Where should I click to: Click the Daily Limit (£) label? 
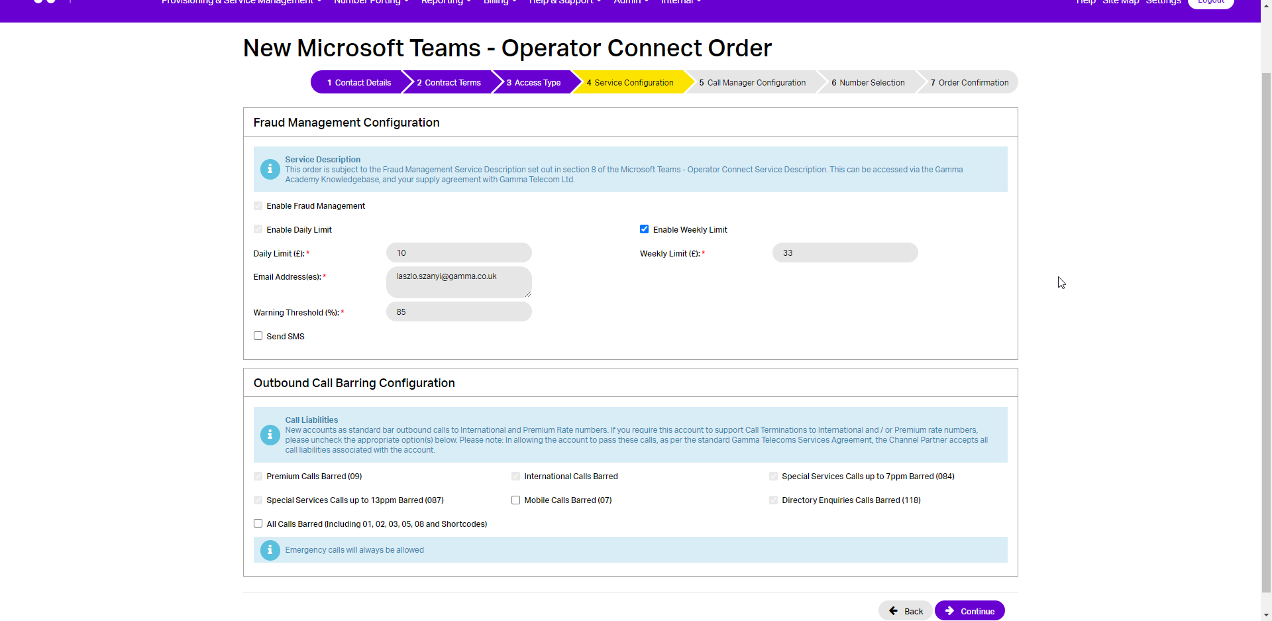(281, 254)
